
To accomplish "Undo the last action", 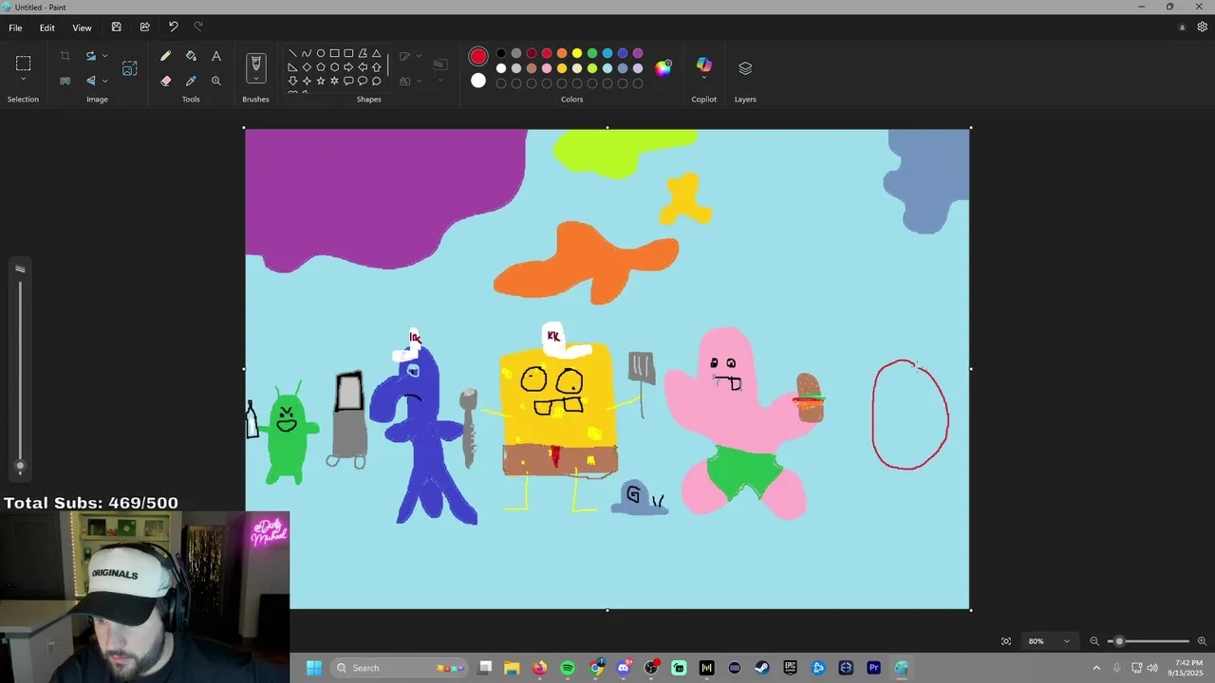I will coord(173,28).
